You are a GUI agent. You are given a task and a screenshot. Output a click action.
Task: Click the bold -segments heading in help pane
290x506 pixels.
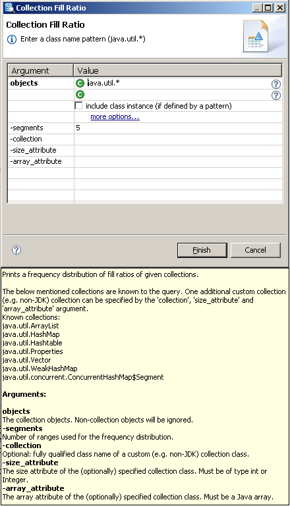22,428
